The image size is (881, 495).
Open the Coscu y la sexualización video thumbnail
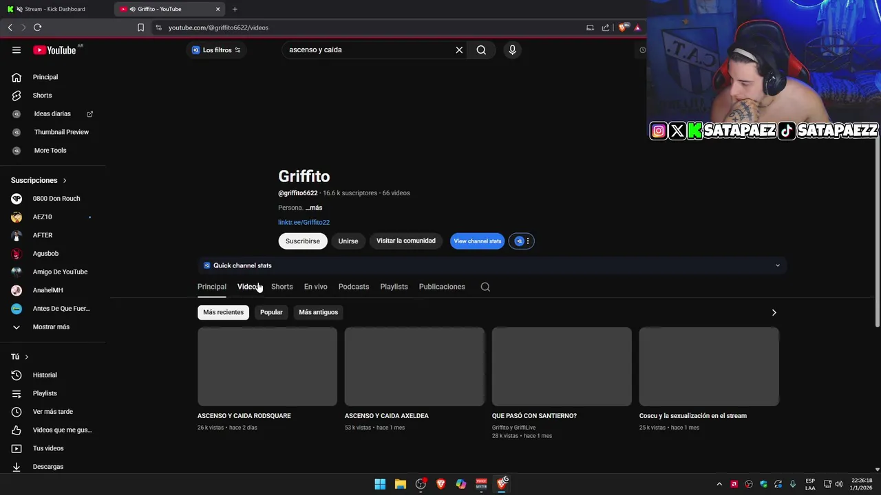coord(709,366)
